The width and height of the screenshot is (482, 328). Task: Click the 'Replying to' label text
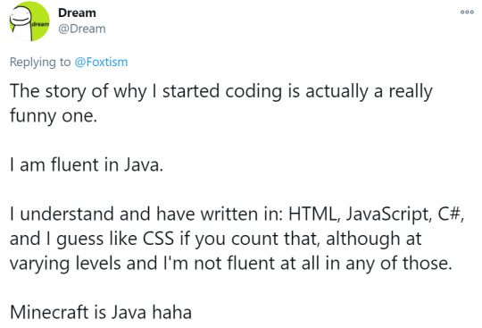pyautogui.click(x=40, y=63)
